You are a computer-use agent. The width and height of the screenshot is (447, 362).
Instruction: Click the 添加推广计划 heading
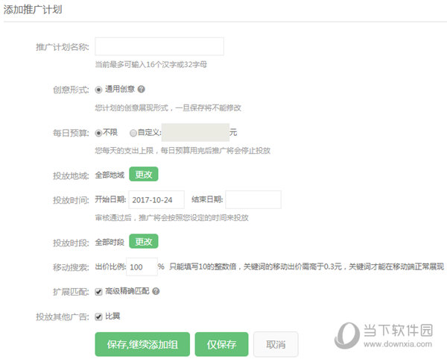[x=33, y=10]
